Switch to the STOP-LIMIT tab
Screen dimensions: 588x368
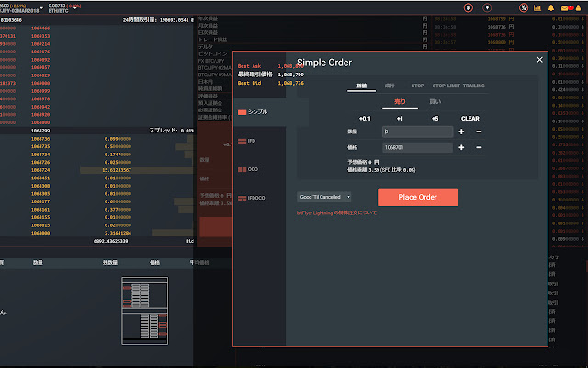[446, 86]
